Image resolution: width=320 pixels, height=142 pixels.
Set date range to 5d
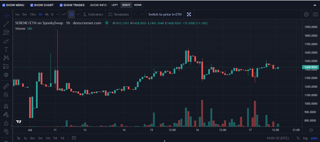55,138
